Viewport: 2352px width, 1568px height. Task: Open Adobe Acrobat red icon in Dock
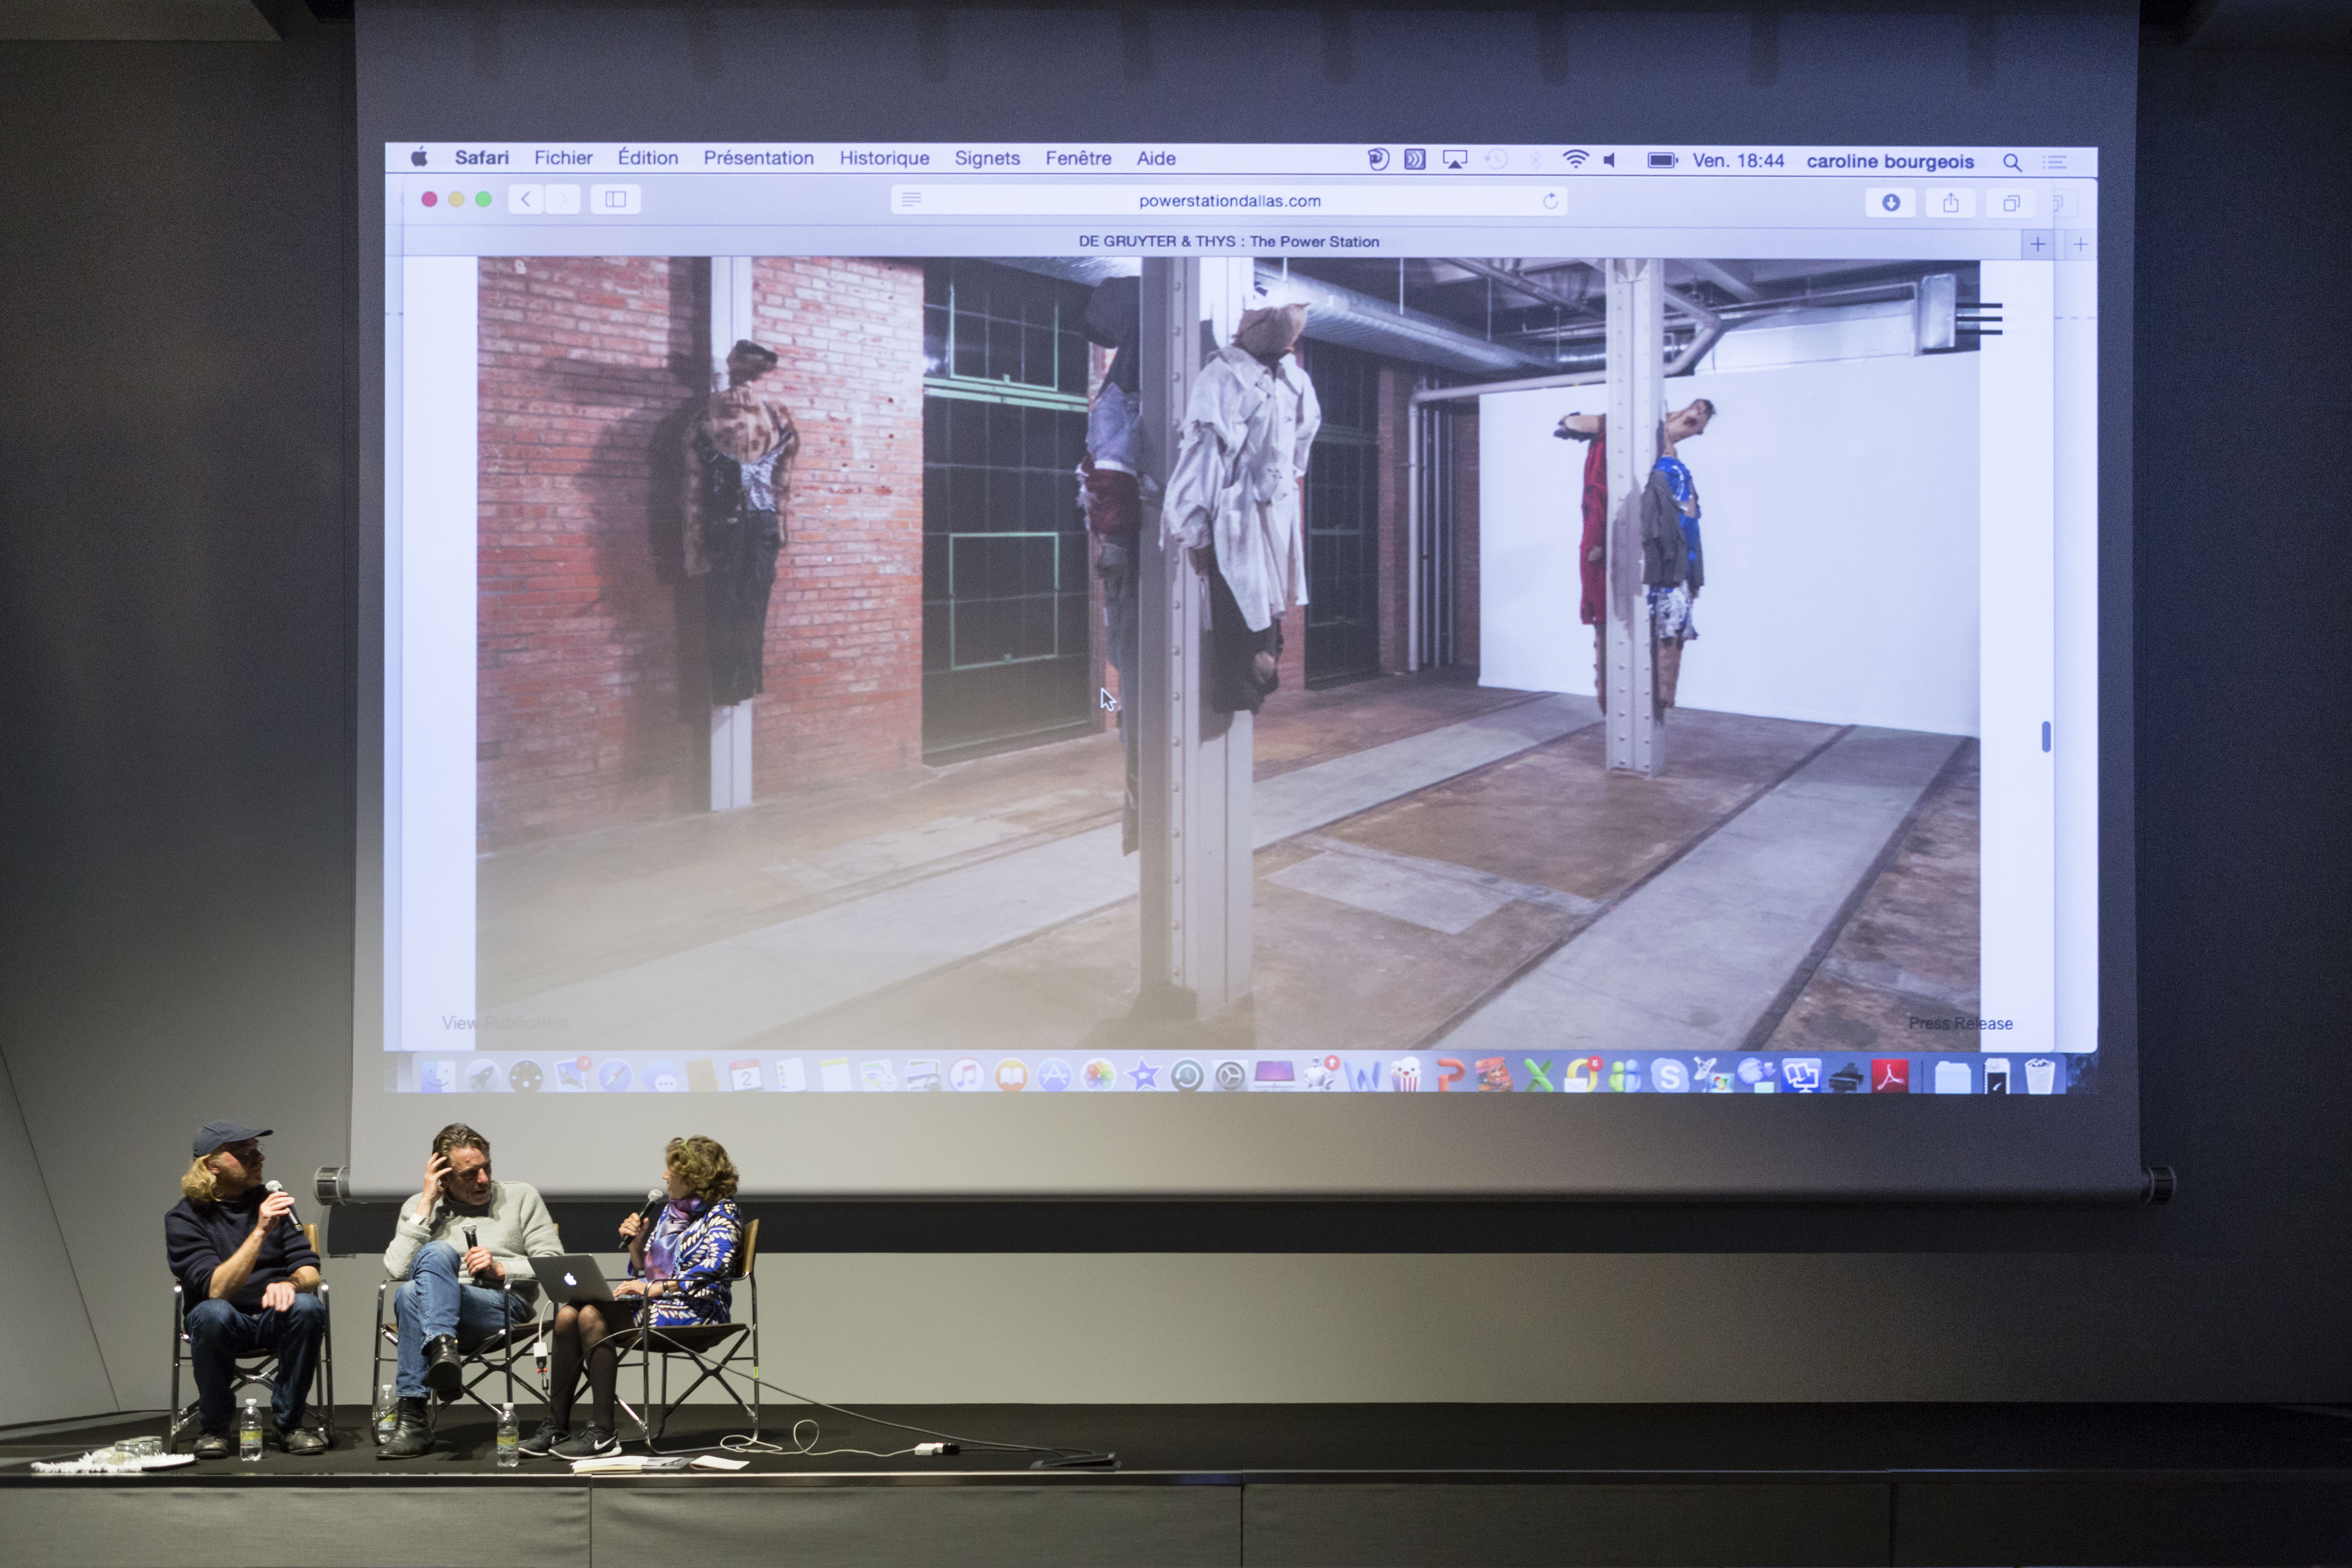tap(1890, 1076)
